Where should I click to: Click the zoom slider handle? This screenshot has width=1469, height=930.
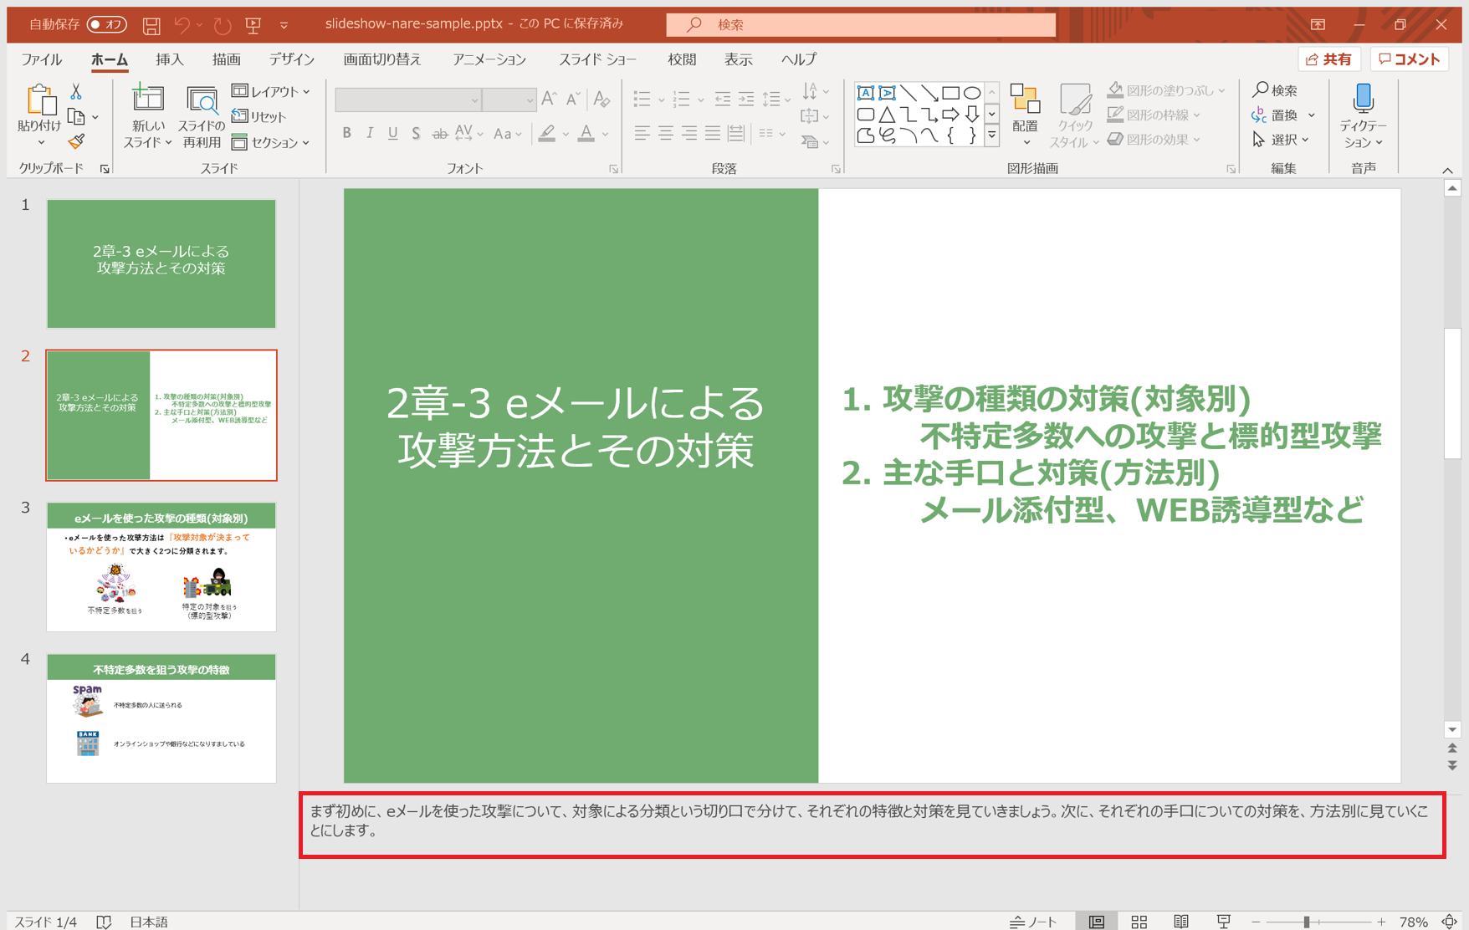click(x=1306, y=921)
